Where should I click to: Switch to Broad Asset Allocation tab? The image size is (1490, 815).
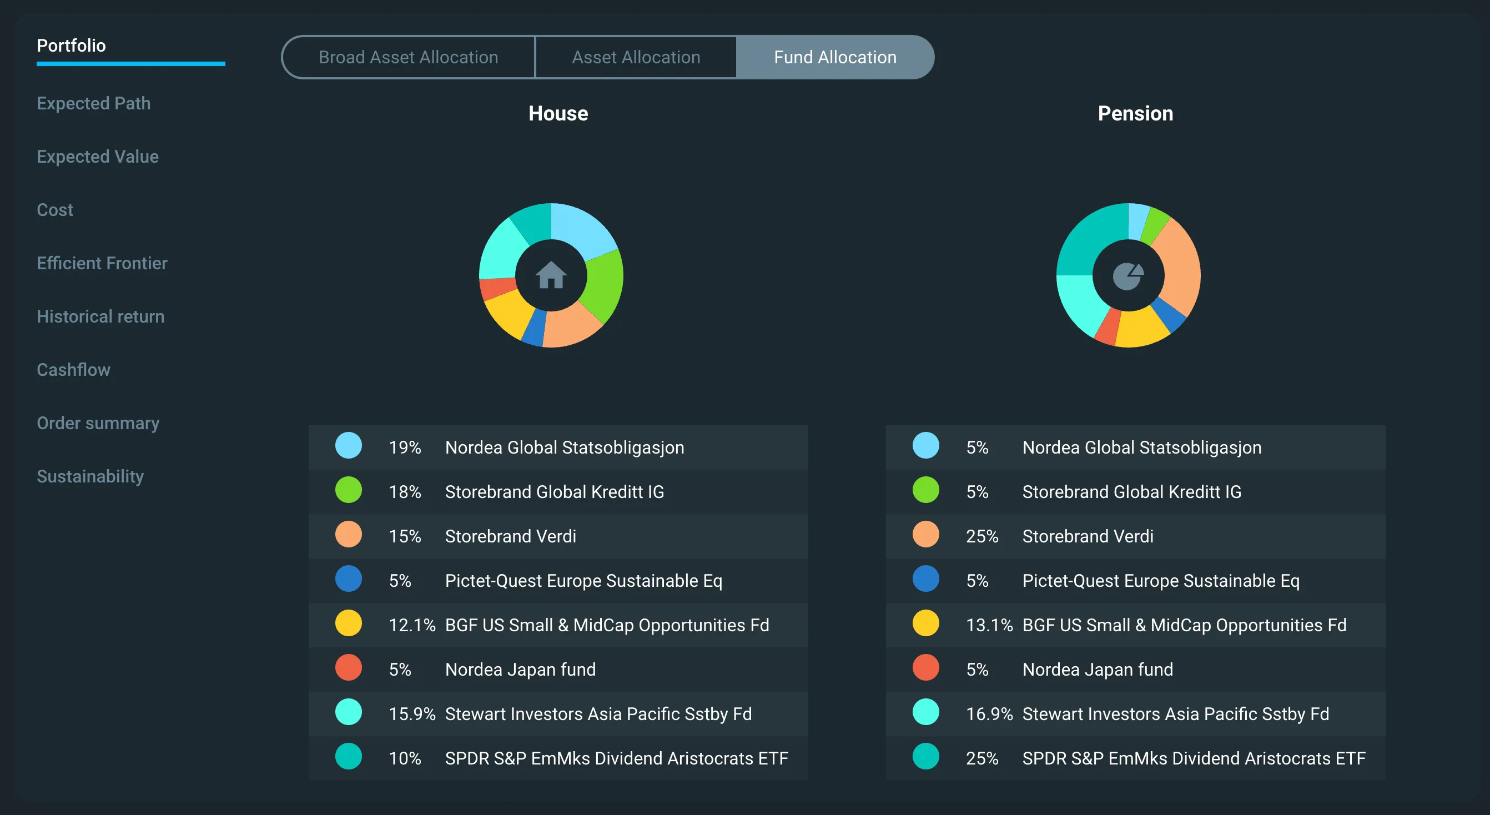pyautogui.click(x=409, y=57)
